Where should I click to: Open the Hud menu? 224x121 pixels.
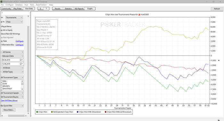pos(26,5)
